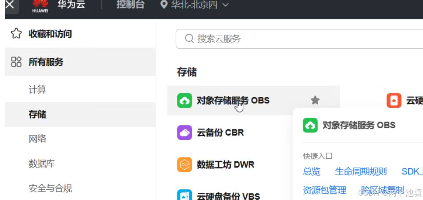The image size is (423, 200).
Task: Select 存储 category in sidebar
Action: coord(80,114)
